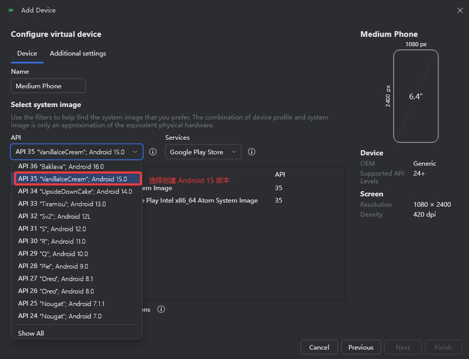The width and height of the screenshot is (469, 359).
Task: Click the 6.4 inch phone preview outline
Action: pos(416,96)
